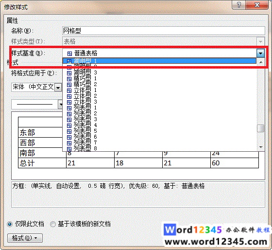Select 基于该模板的新文档 radio button
Image resolution: width=272 pixels, height=250 pixels.
click(x=53, y=224)
